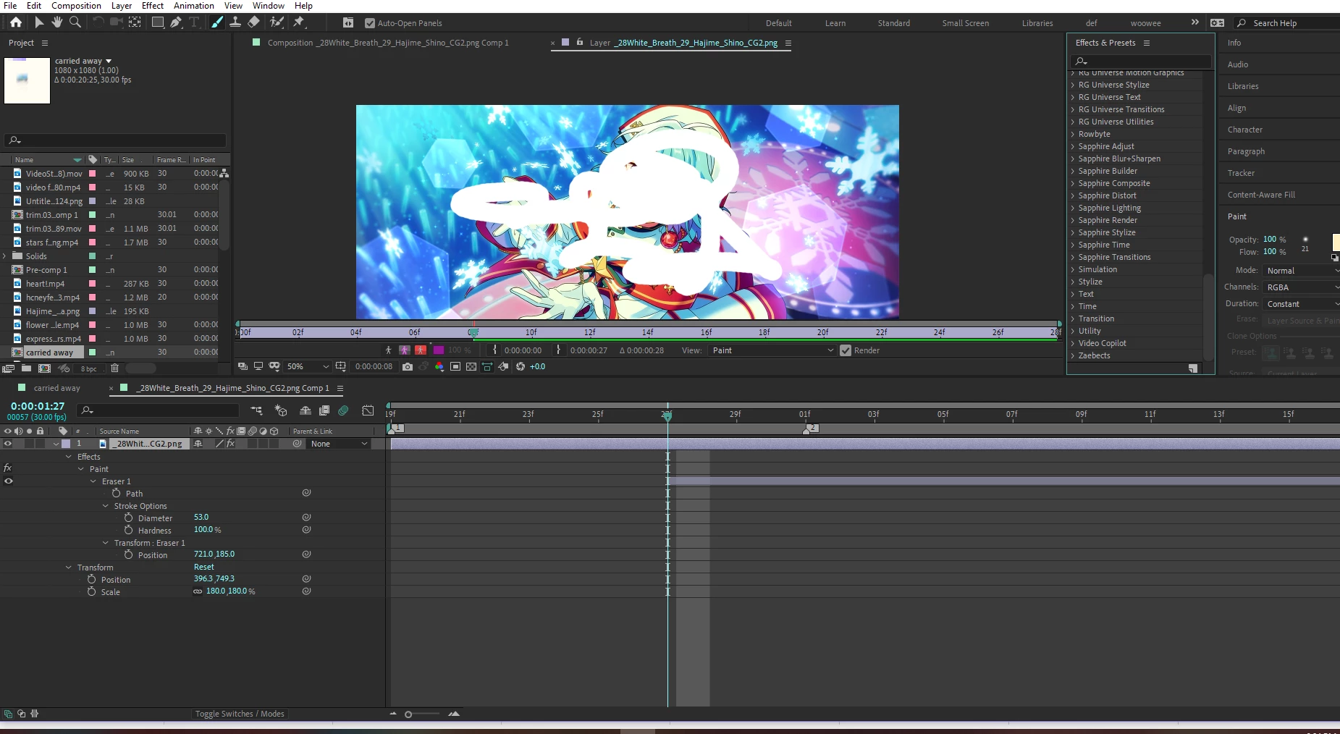Viewport: 1340px width, 734px height.
Task: Open show channel and color management icon
Action: pyautogui.click(x=439, y=366)
